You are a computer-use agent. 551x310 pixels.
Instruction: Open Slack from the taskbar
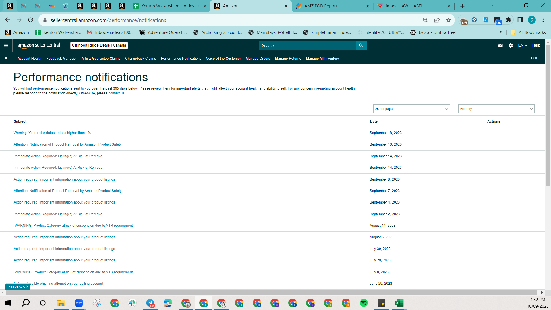click(132, 303)
